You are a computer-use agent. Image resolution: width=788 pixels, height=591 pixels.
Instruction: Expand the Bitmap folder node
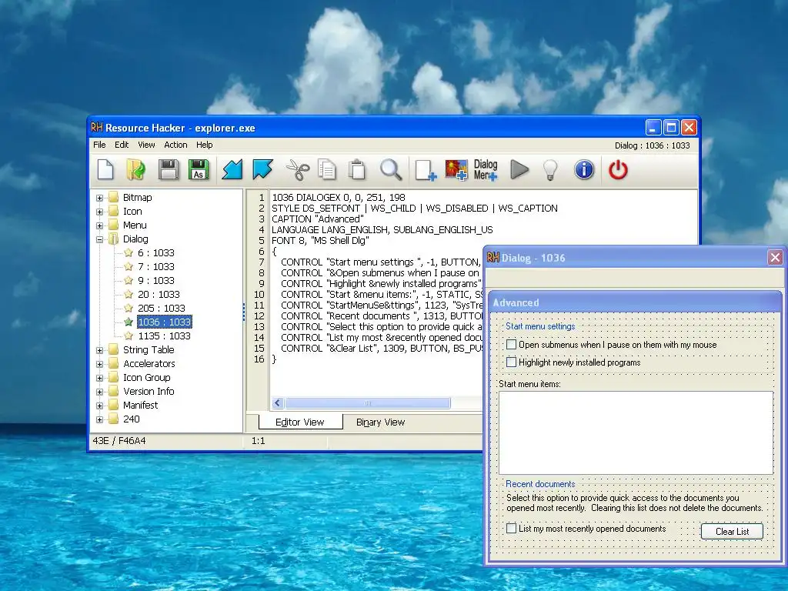tap(99, 198)
